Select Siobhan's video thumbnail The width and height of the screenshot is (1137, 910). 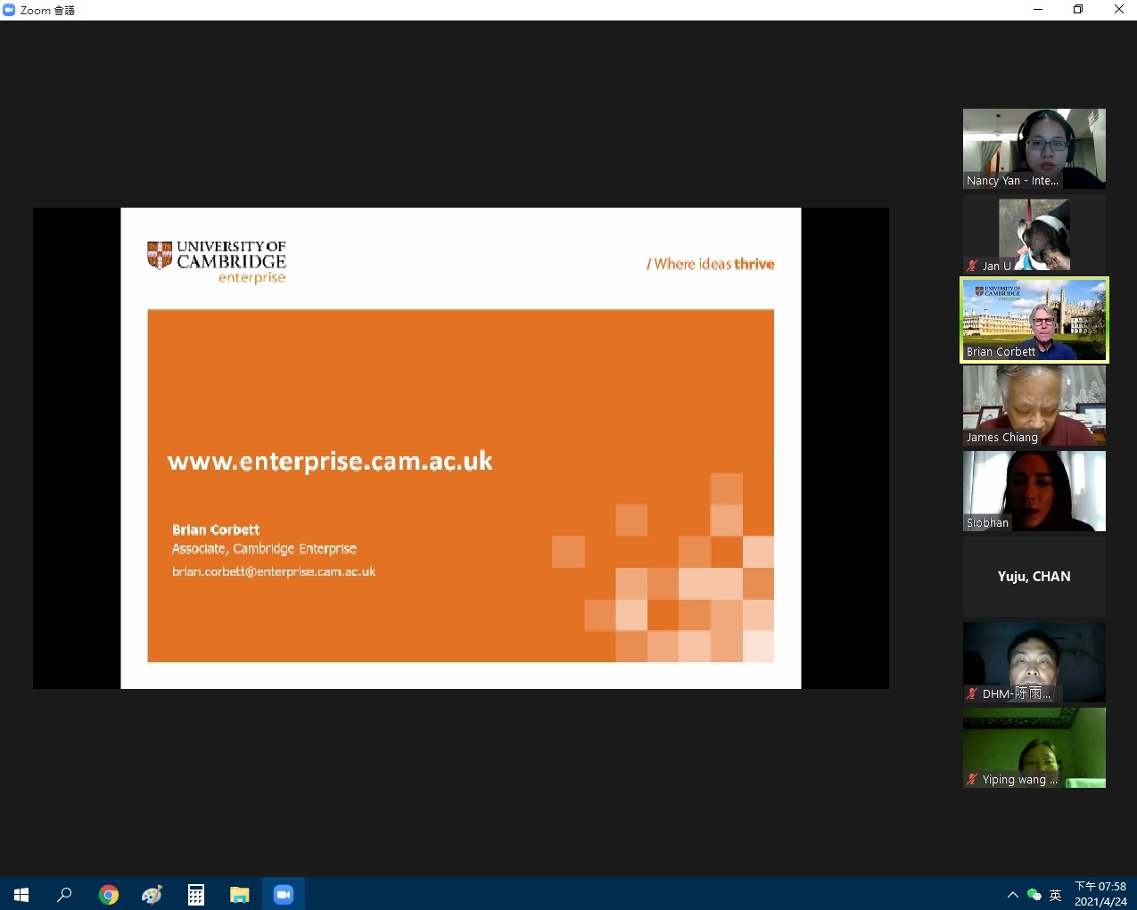(x=1034, y=490)
